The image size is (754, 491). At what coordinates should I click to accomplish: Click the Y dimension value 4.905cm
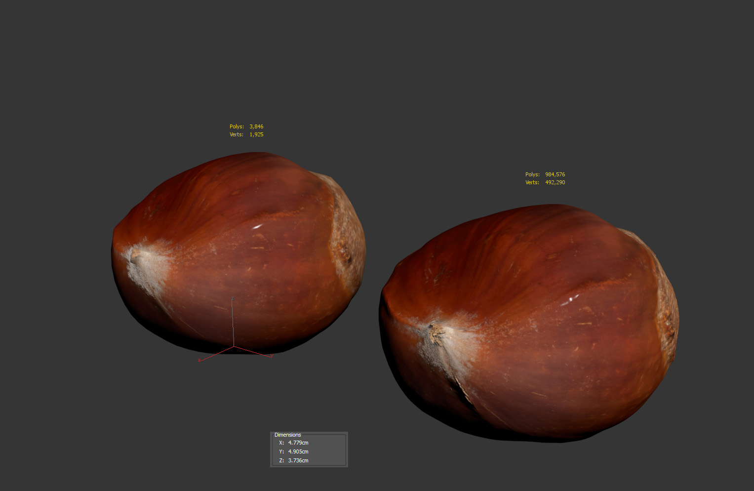298,451
